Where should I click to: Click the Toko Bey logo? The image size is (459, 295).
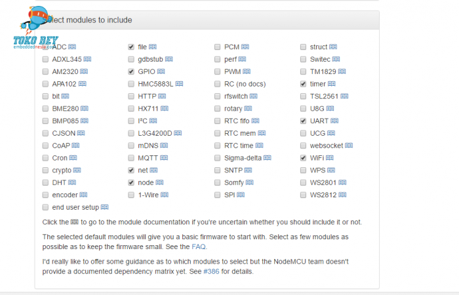[35, 28]
